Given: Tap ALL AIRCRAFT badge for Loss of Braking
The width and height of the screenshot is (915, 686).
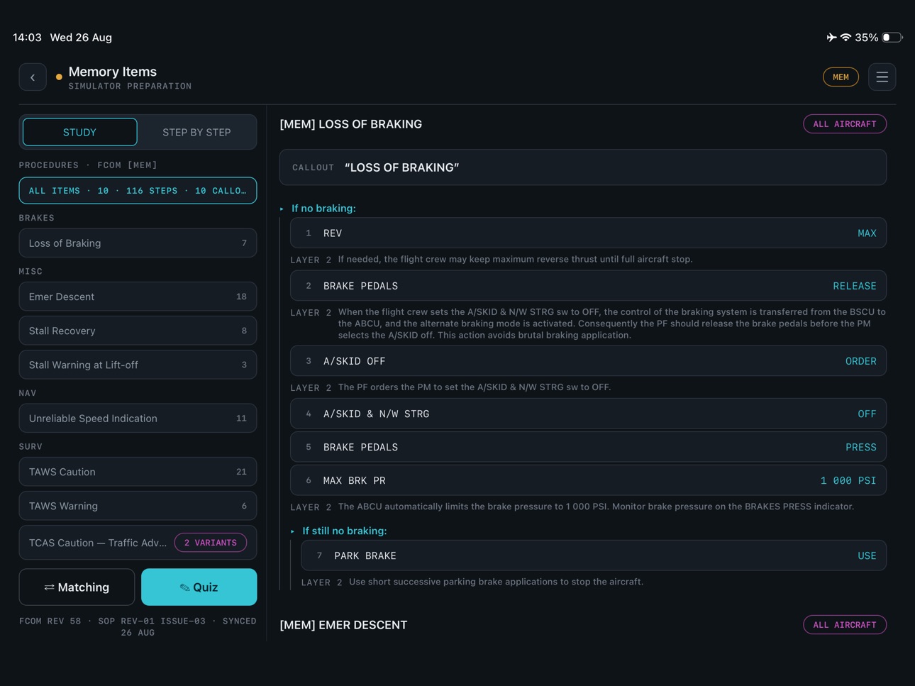Looking at the screenshot, I should (845, 124).
